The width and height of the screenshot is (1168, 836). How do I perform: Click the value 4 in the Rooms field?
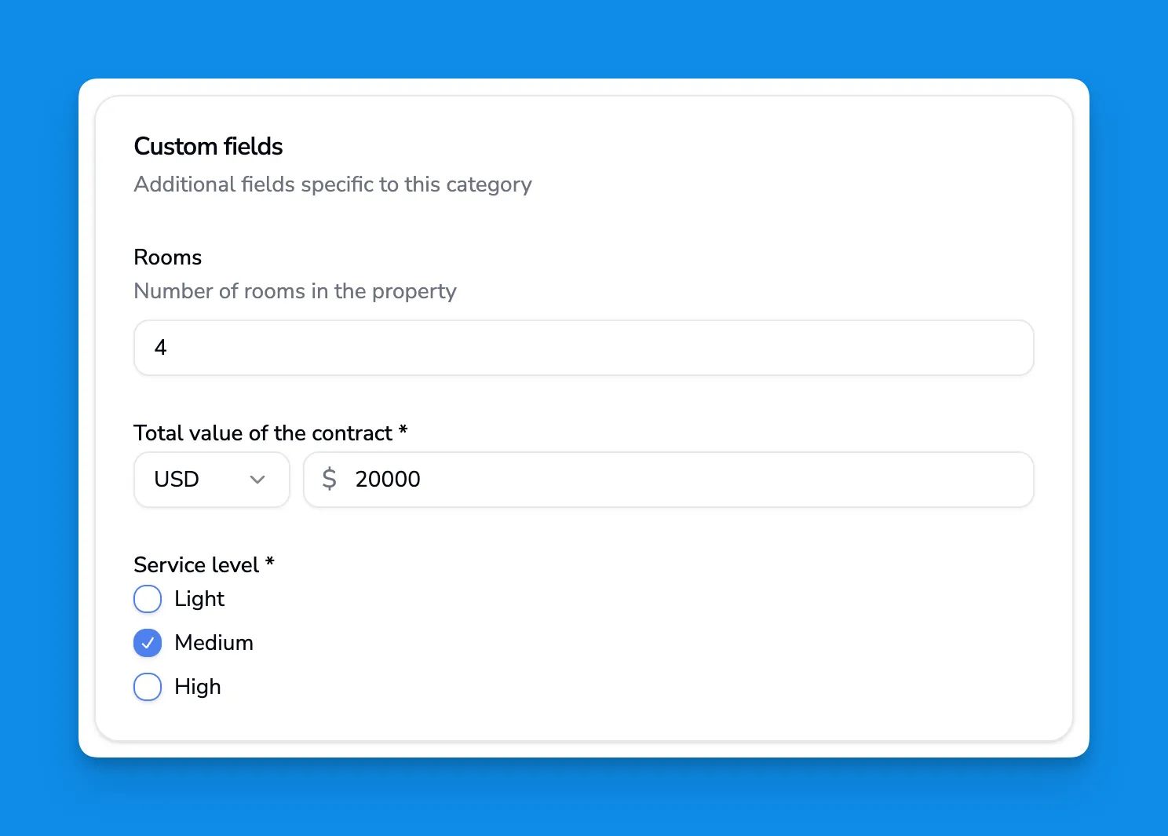click(160, 348)
